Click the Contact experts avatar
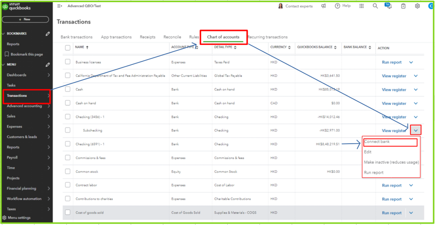Viewport: 435px width, 225px height. (x=281, y=6)
